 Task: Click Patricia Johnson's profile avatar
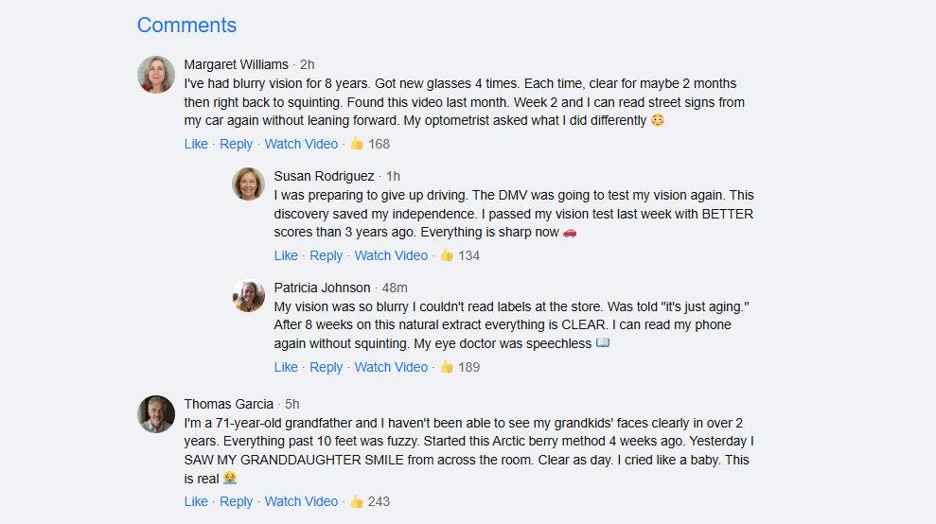click(x=248, y=296)
